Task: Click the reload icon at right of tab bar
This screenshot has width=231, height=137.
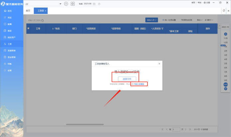Action: 224,11
